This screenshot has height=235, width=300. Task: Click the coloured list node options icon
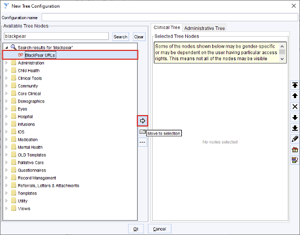pyautogui.click(x=295, y=160)
